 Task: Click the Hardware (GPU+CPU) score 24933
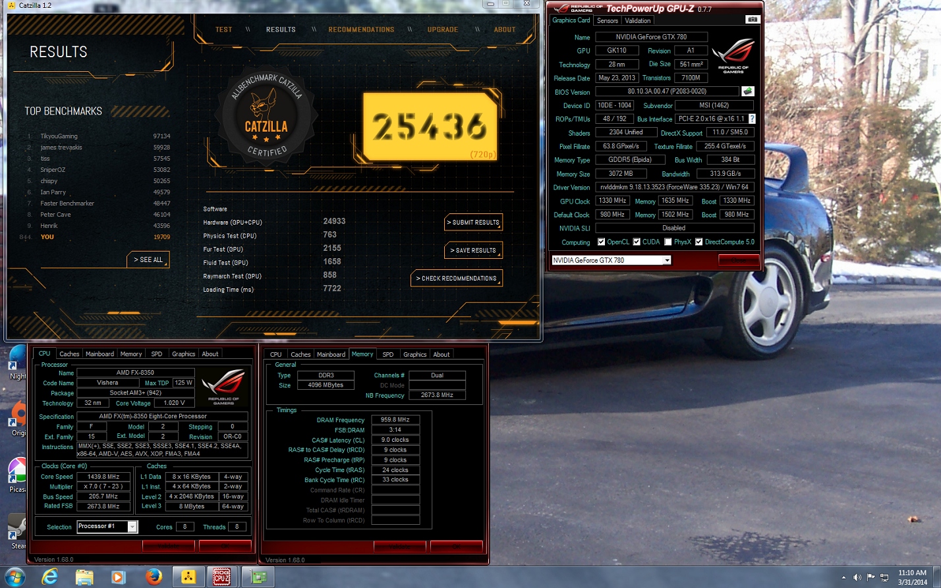pos(334,221)
